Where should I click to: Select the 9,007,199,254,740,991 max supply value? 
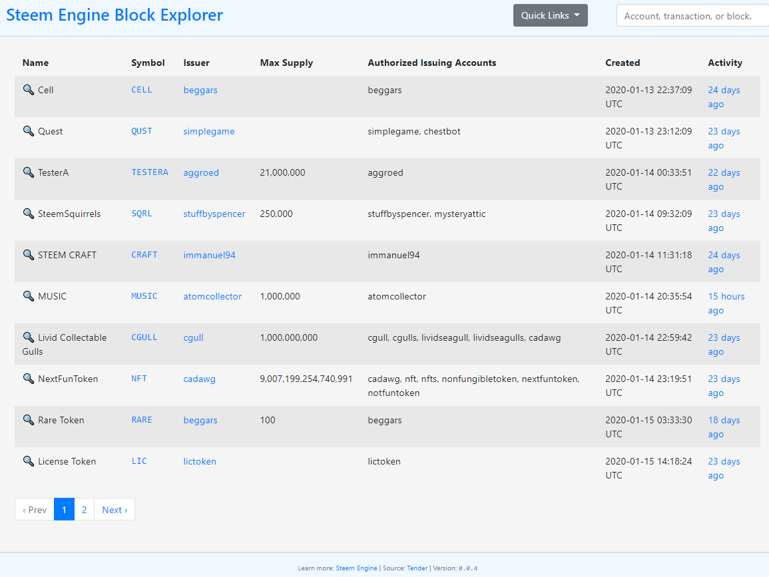306,379
